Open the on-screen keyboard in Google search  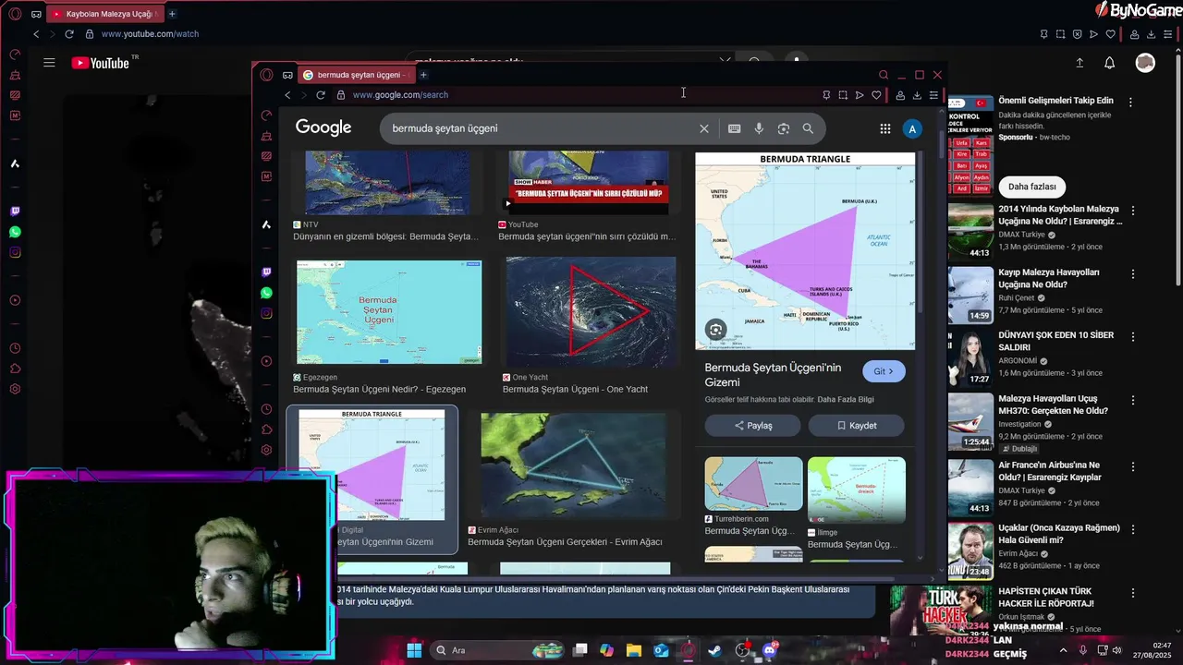(734, 128)
